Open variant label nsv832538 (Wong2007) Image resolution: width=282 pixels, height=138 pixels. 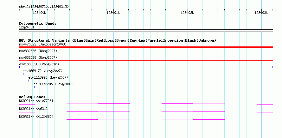click(x=38, y=57)
